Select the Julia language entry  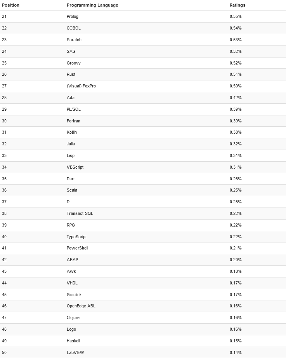coord(71,144)
